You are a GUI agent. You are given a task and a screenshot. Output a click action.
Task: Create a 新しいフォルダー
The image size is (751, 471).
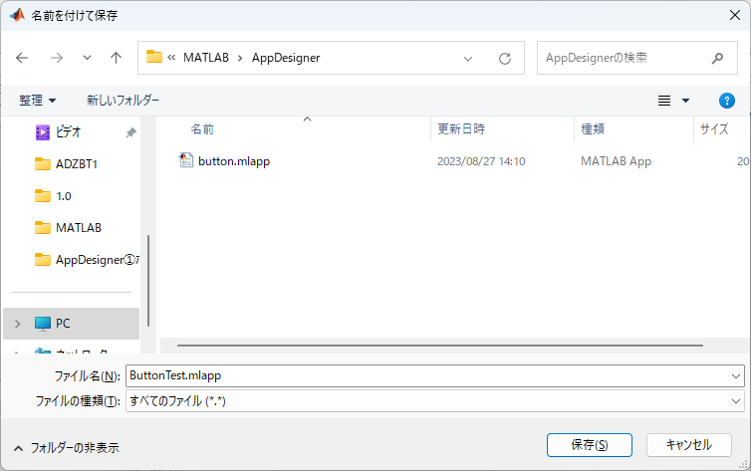click(123, 100)
